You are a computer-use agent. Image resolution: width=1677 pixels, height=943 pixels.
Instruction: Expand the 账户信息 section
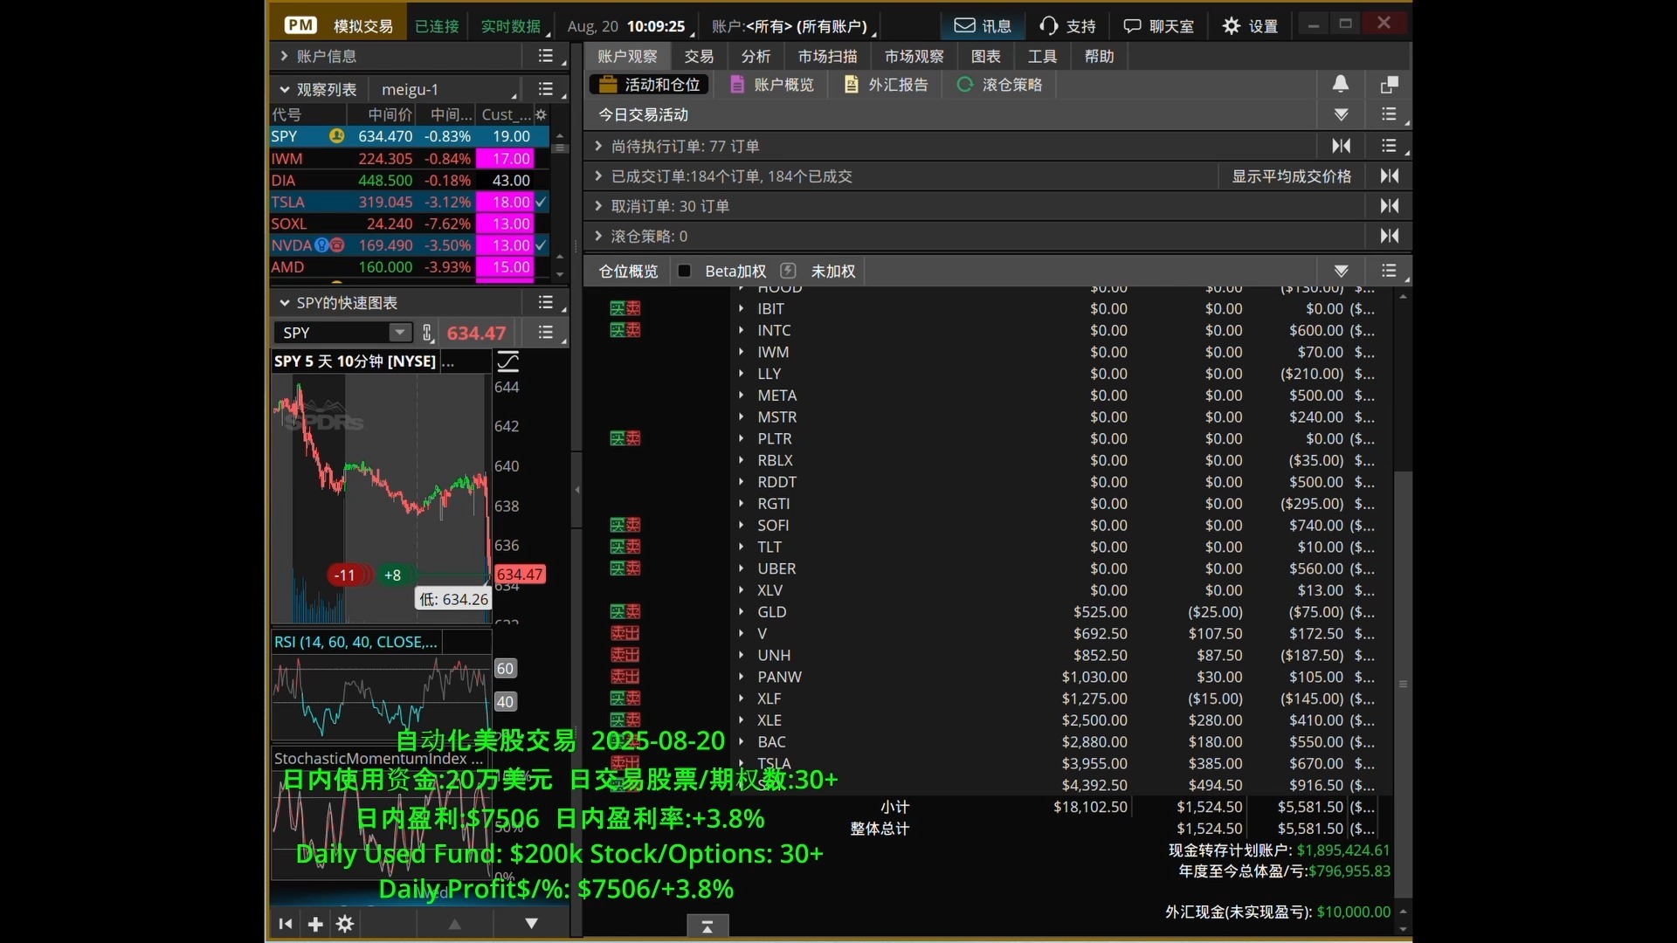click(284, 56)
